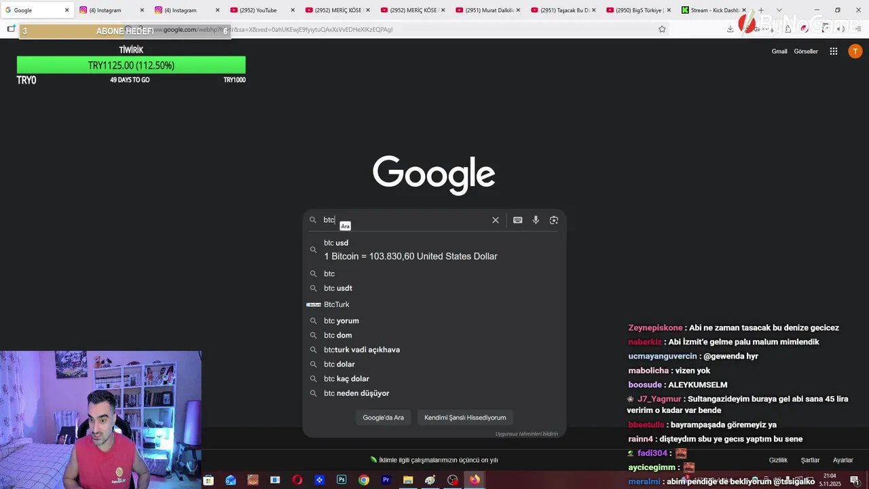The image size is (869, 489).
Task: Select 'btcturk vadi açıkhava' suggestion
Action: pyautogui.click(x=434, y=350)
